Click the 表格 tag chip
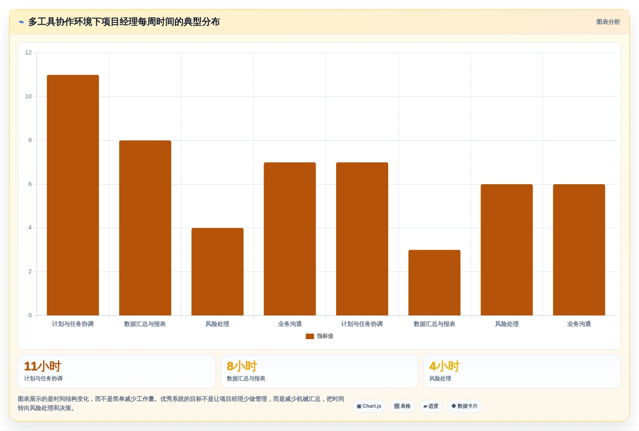The height and width of the screenshot is (431, 639). [x=402, y=406]
